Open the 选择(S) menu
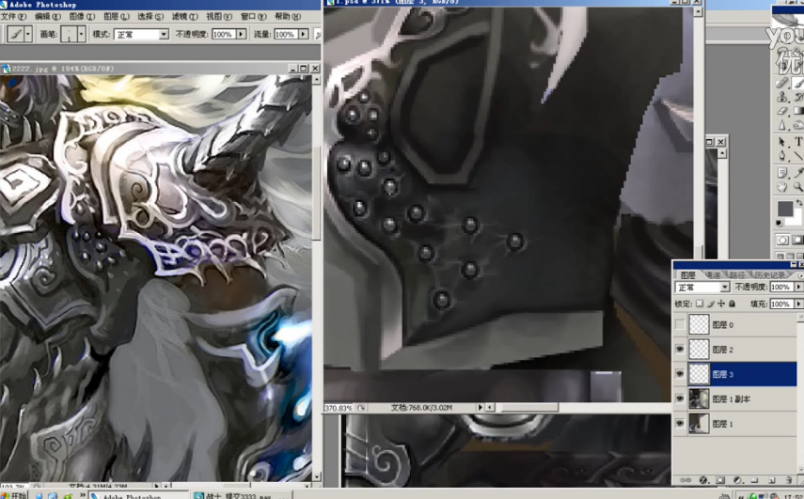Image resolution: width=804 pixels, height=499 pixels. tap(150, 16)
